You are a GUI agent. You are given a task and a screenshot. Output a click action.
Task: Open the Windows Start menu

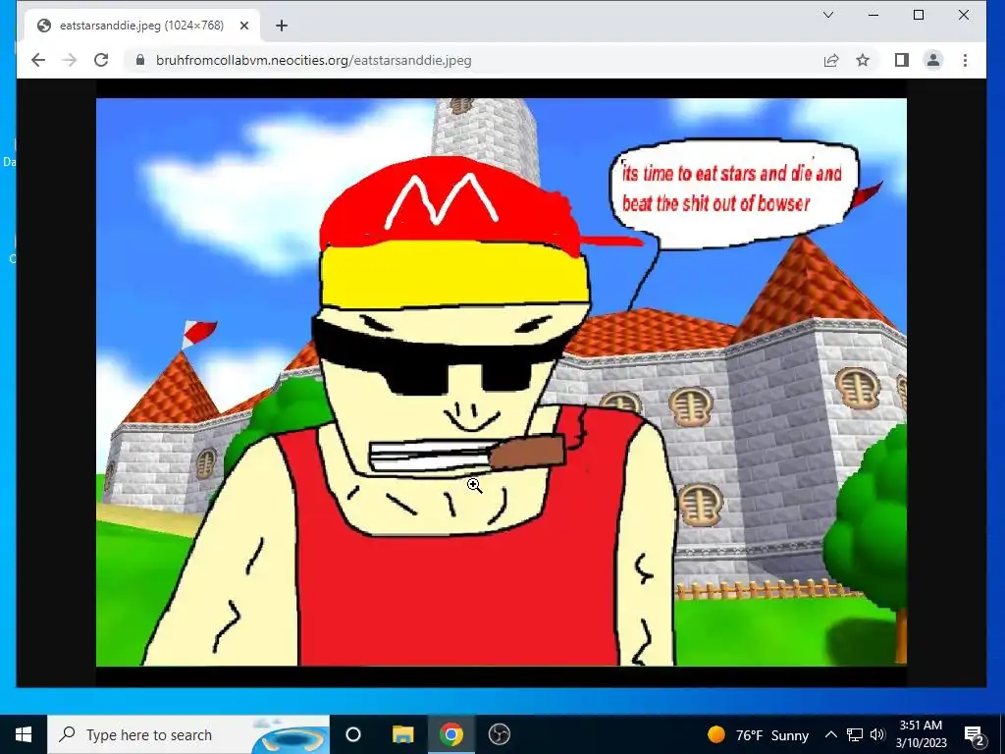[x=24, y=734]
